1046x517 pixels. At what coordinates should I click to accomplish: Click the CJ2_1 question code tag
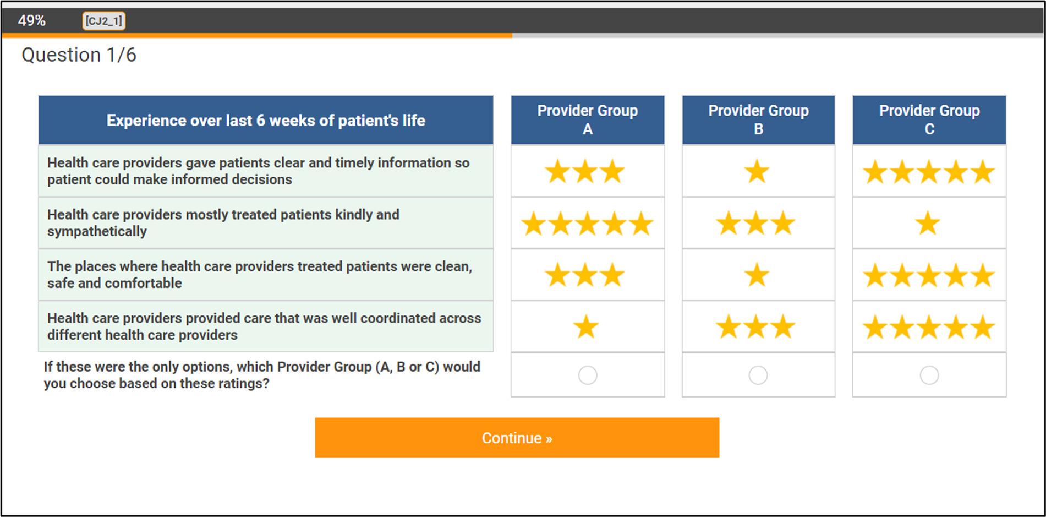[103, 21]
